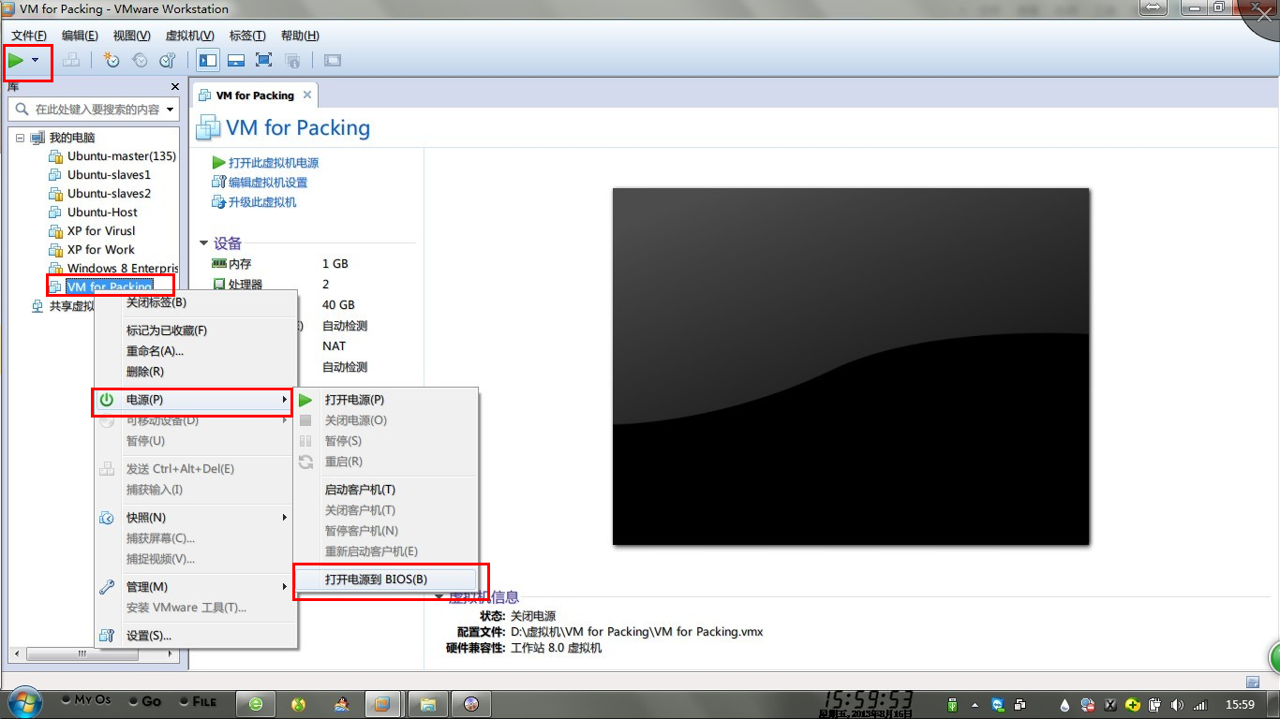The height and width of the screenshot is (719, 1280).
Task: Click the folder explorer taskbar icon
Action: point(427,704)
